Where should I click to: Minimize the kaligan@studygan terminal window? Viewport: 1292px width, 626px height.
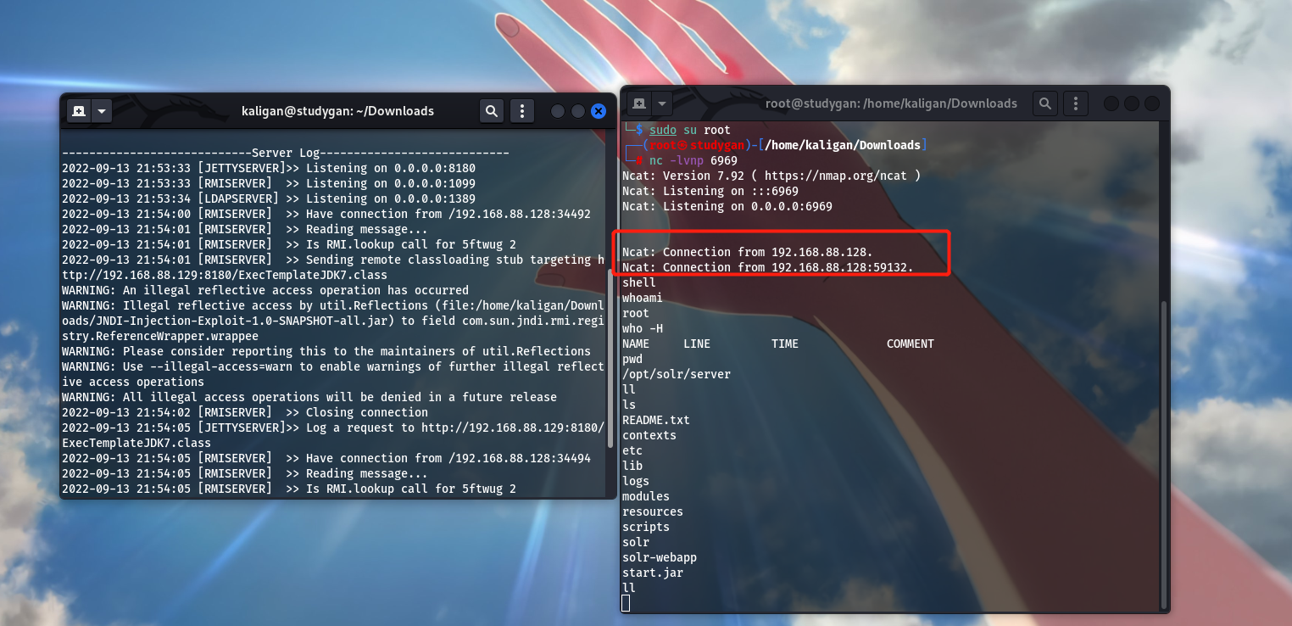[x=558, y=111]
